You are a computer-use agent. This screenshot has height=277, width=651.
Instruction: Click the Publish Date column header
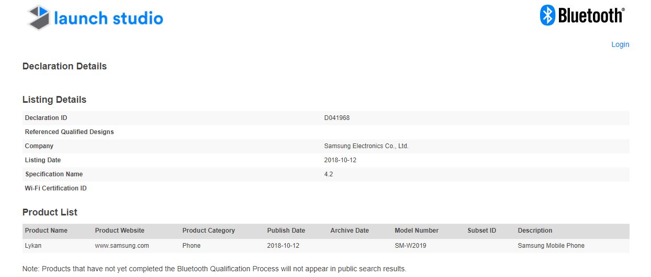286,231
